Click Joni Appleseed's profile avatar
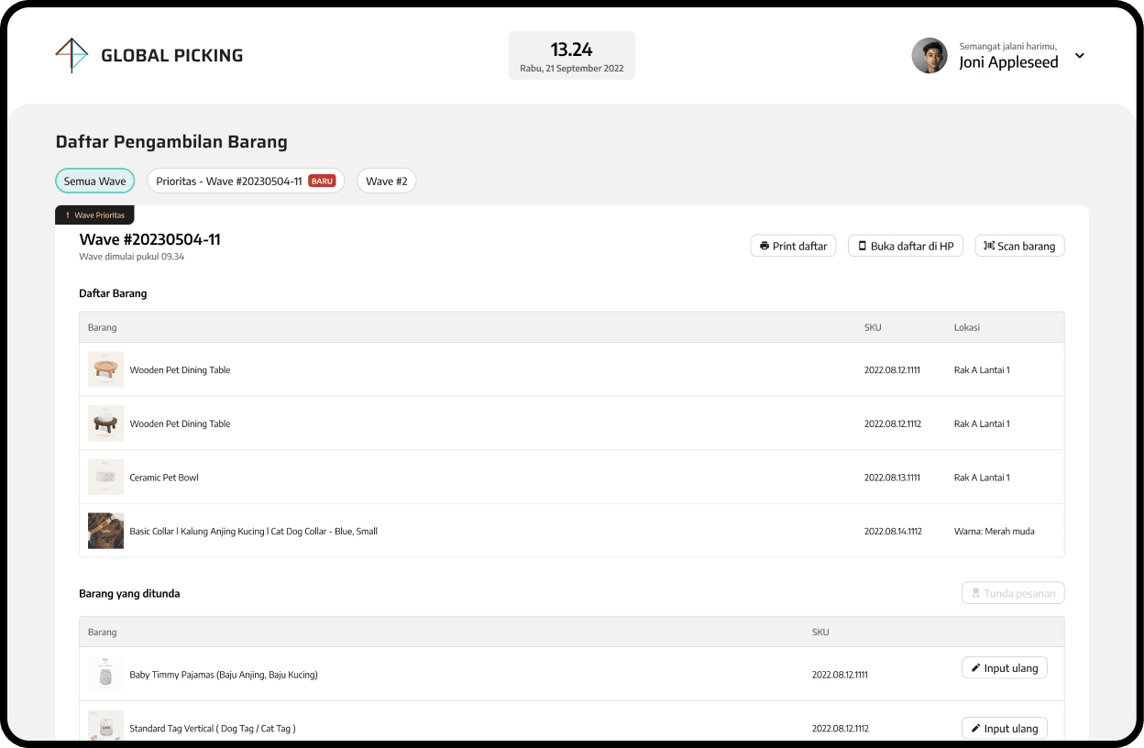The width and height of the screenshot is (1144, 748). [929, 56]
